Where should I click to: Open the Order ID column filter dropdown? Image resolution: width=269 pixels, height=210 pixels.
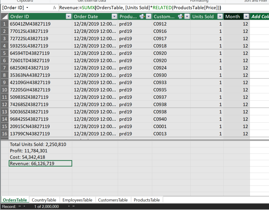[69, 17]
